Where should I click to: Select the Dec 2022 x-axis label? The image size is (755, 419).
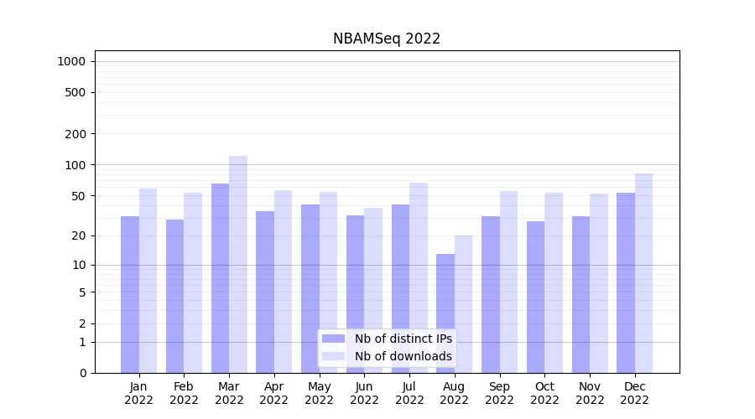pyautogui.click(x=635, y=393)
